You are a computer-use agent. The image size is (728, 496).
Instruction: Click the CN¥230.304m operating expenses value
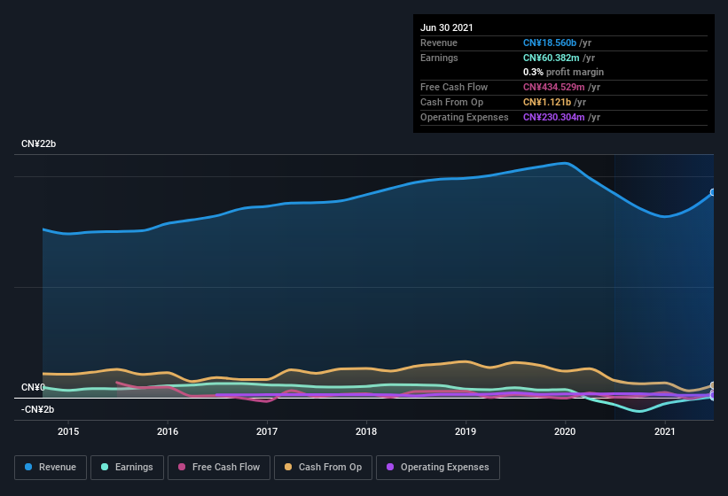[554, 117]
